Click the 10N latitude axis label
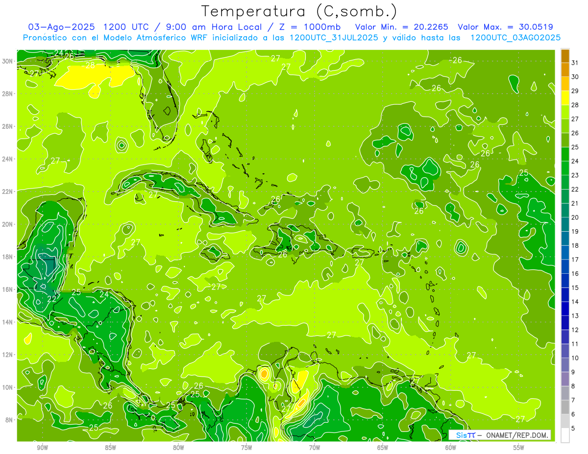The width and height of the screenshot is (588, 454). click(7, 387)
